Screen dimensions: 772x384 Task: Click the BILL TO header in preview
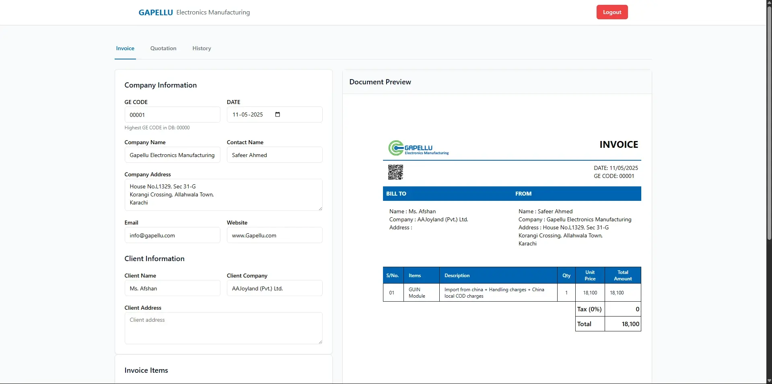click(396, 194)
